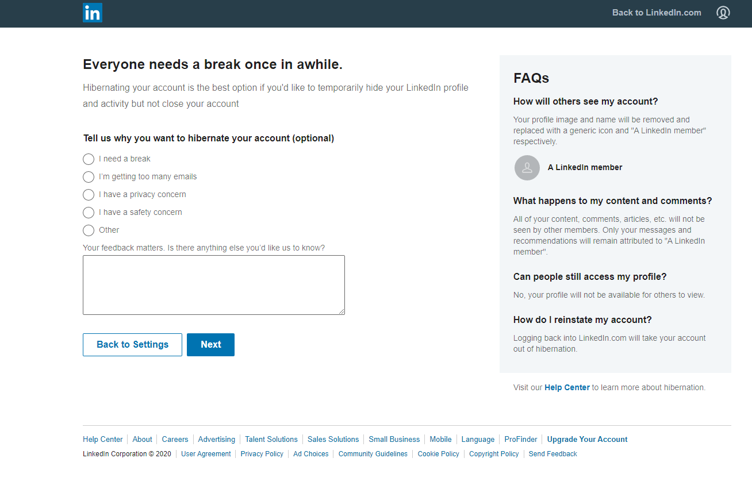Open Small Business footer link
Viewport: 752px width, 485px height.
pos(394,439)
